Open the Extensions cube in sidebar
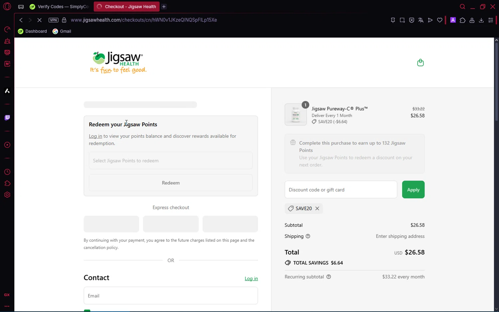 (x=7, y=183)
